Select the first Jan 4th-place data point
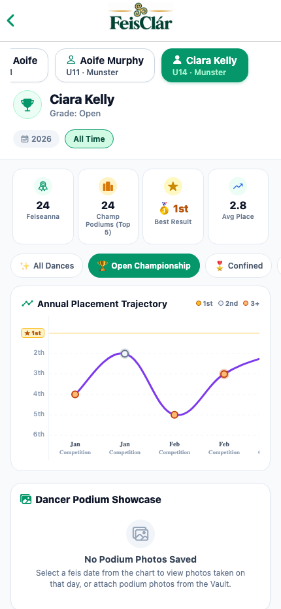 pos(75,394)
